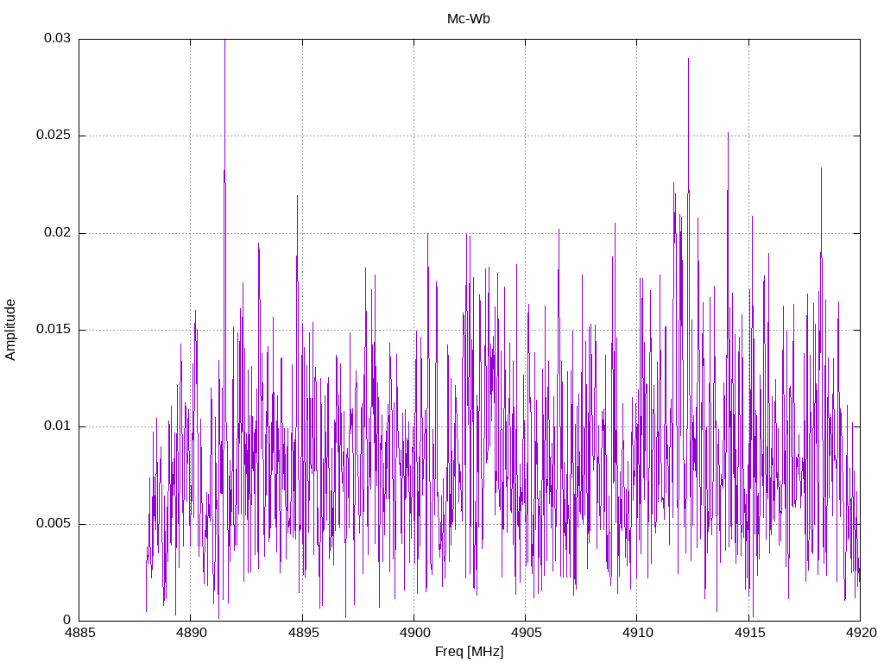Click y-axis tick label 0.025
The height and width of the screenshot is (663, 884).
coord(54,136)
